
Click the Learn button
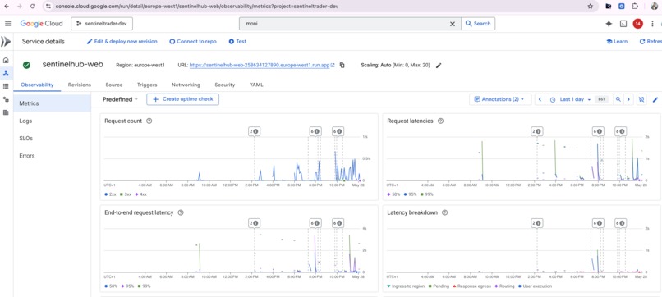pos(617,41)
